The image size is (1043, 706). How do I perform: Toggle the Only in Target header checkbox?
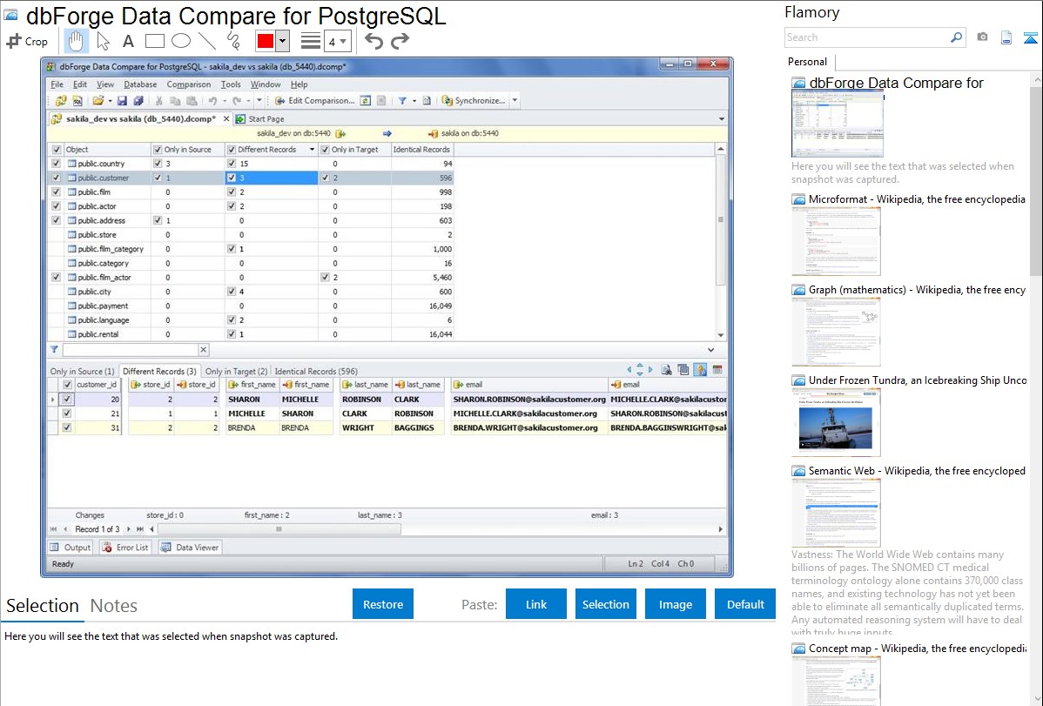pyautogui.click(x=326, y=150)
